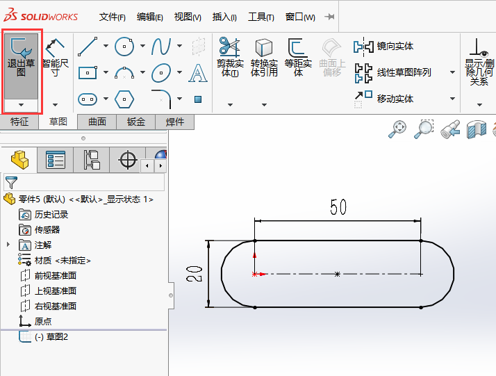
Task: Click the Zoom to Area magnifier icon
Action: click(x=424, y=129)
